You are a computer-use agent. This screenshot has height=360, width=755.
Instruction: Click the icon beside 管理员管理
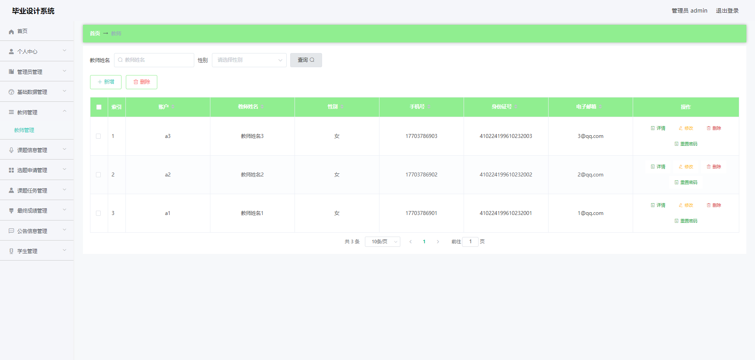click(x=11, y=72)
